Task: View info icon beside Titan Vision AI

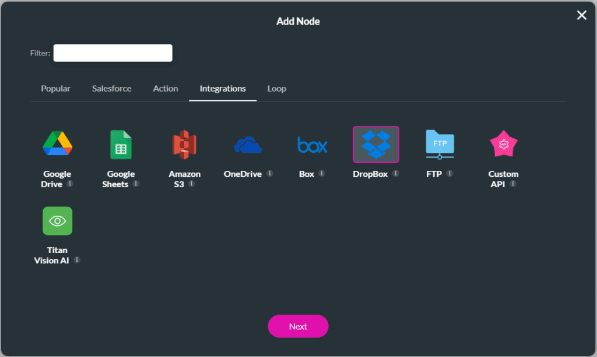Action: coord(77,260)
